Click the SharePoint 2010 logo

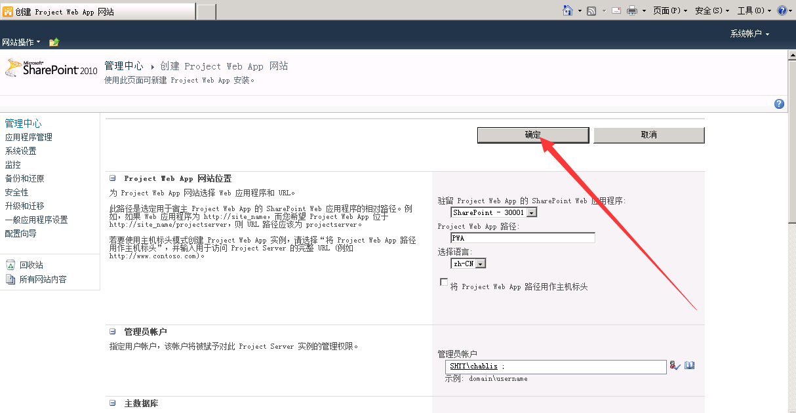(x=51, y=68)
